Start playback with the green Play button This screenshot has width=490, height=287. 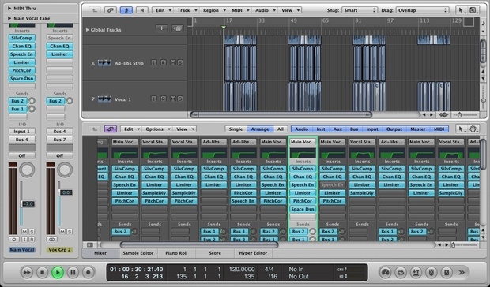pos(58,273)
